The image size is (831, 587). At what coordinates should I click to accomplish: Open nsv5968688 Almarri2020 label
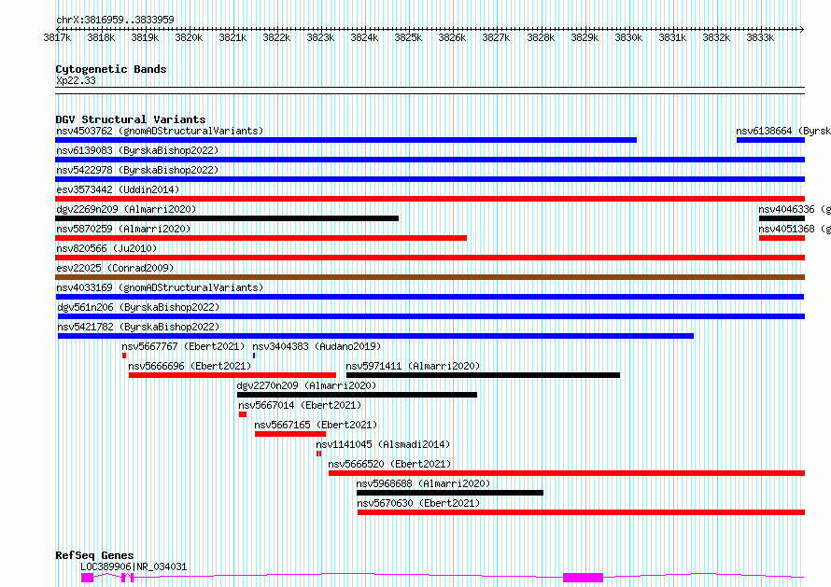tap(423, 483)
